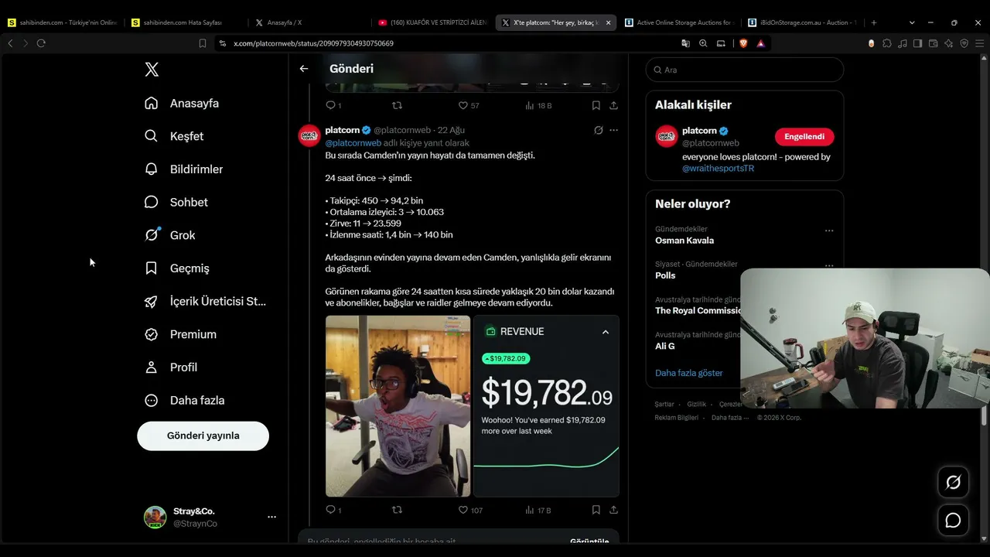Open more options on platcorn's 22 Ağu post
Image resolution: width=990 pixels, height=557 pixels.
pos(613,130)
